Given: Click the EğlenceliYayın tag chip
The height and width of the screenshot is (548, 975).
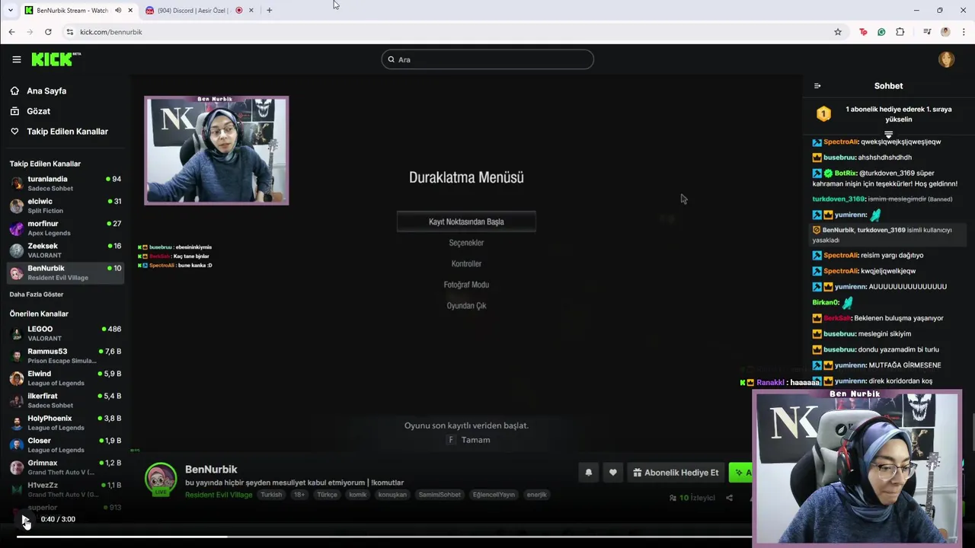Looking at the screenshot, I should click(494, 495).
